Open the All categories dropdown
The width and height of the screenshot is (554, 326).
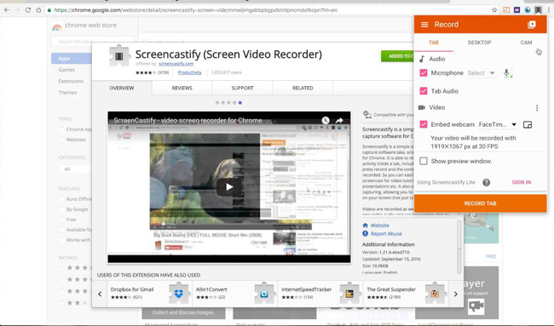point(75,169)
